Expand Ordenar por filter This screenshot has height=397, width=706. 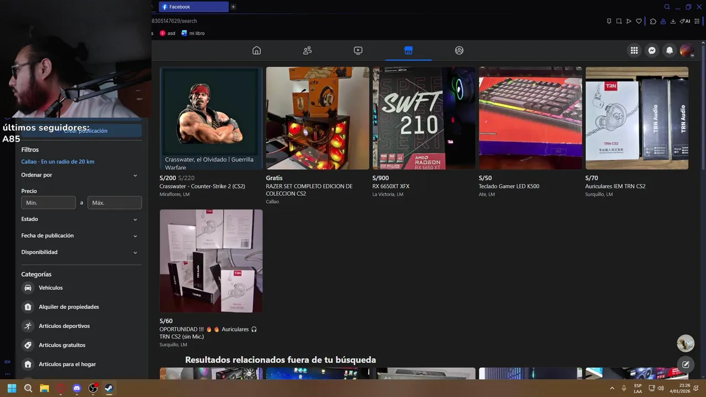tap(81, 175)
